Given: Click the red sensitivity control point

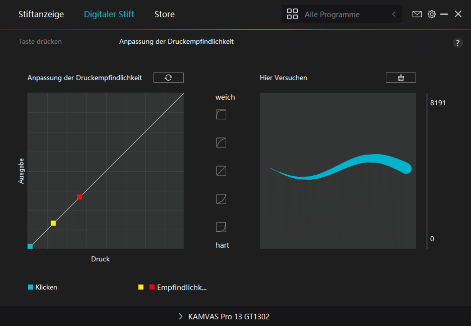Looking at the screenshot, I should (x=79, y=197).
